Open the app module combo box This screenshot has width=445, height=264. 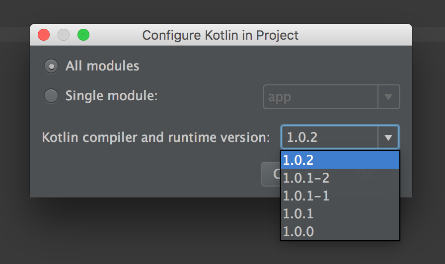tap(321, 97)
